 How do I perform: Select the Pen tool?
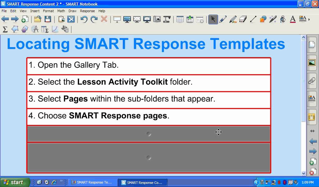point(223,19)
